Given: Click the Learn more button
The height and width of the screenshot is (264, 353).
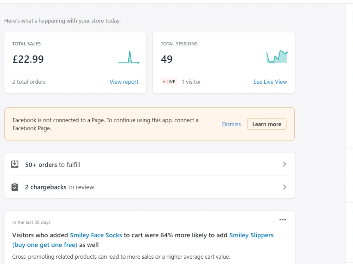Looking at the screenshot, I should pos(267,124).
